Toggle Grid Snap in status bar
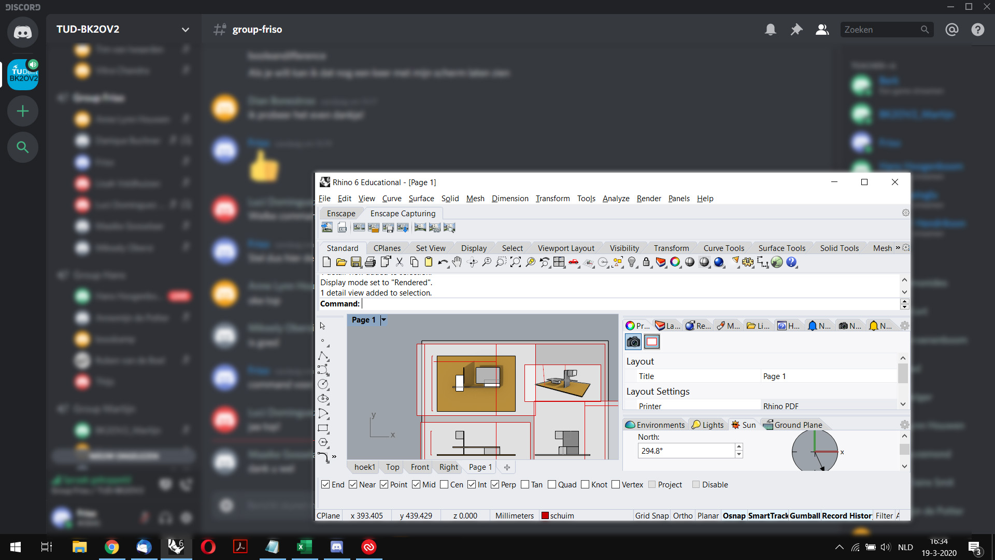The image size is (995, 560). (x=652, y=516)
